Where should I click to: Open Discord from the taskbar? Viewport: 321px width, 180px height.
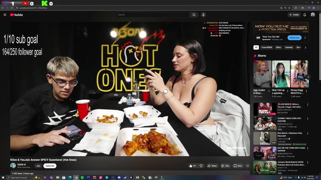(119, 177)
